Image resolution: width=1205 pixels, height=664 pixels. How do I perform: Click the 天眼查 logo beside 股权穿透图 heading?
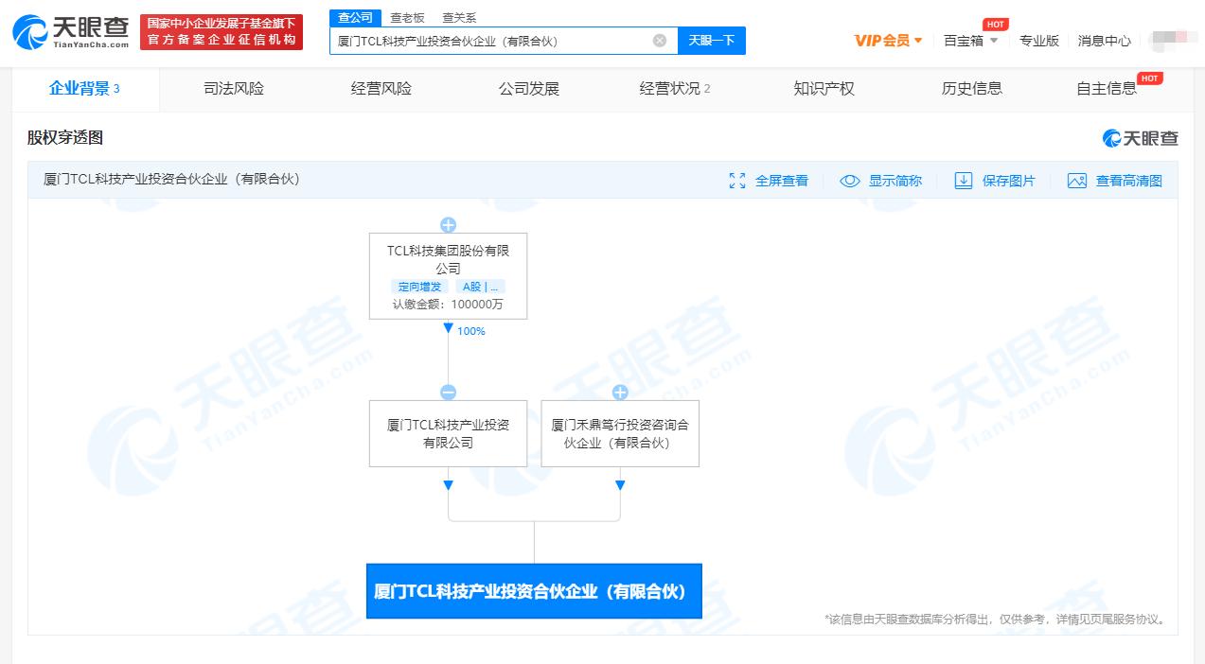(x=1141, y=138)
